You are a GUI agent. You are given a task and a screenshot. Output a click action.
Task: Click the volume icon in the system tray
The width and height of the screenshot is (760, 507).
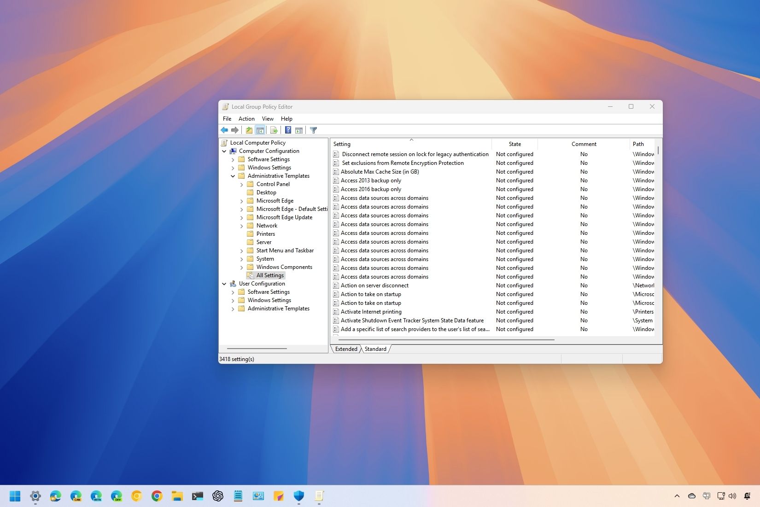[733, 496]
